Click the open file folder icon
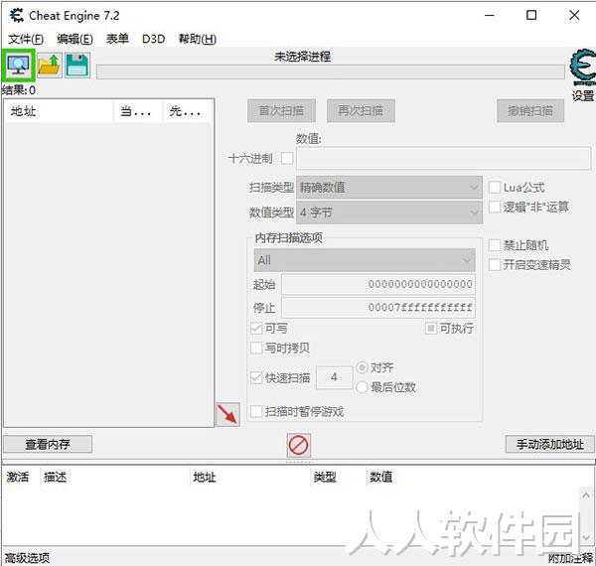The width and height of the screenshot is (596, 566). click(x=50, y=66)
